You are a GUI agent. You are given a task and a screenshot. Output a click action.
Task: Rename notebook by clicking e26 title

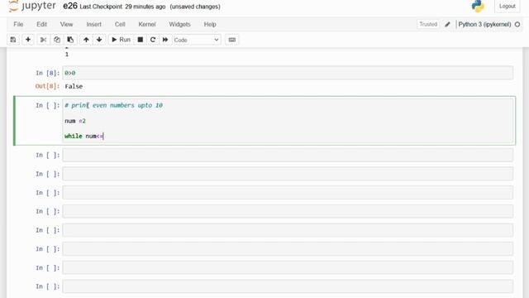tap(70, 6)
